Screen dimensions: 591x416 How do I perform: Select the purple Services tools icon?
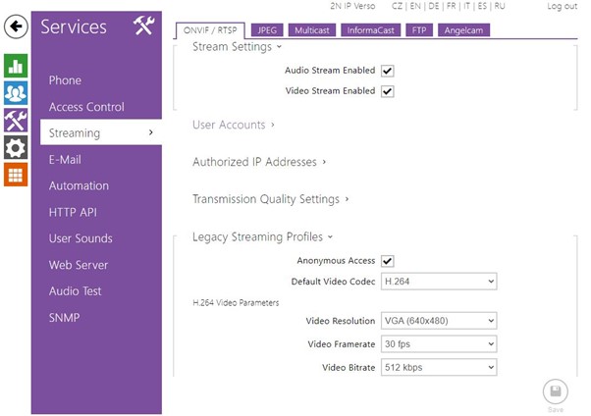click(x=15, y=121)
